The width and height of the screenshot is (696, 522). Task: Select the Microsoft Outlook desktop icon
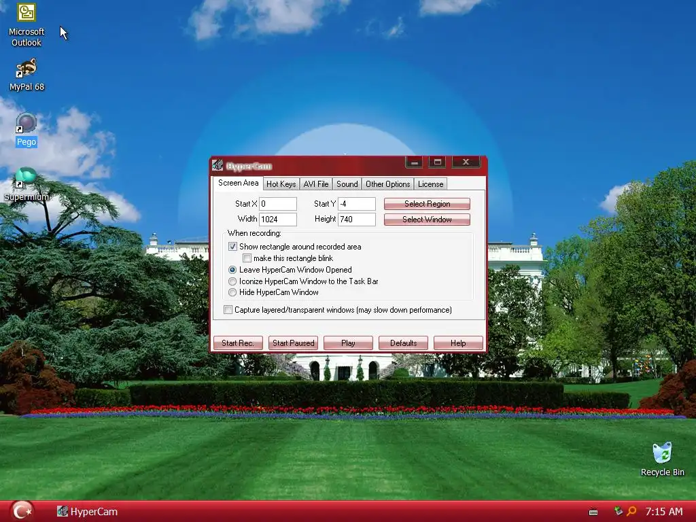(x=27, y=25)
